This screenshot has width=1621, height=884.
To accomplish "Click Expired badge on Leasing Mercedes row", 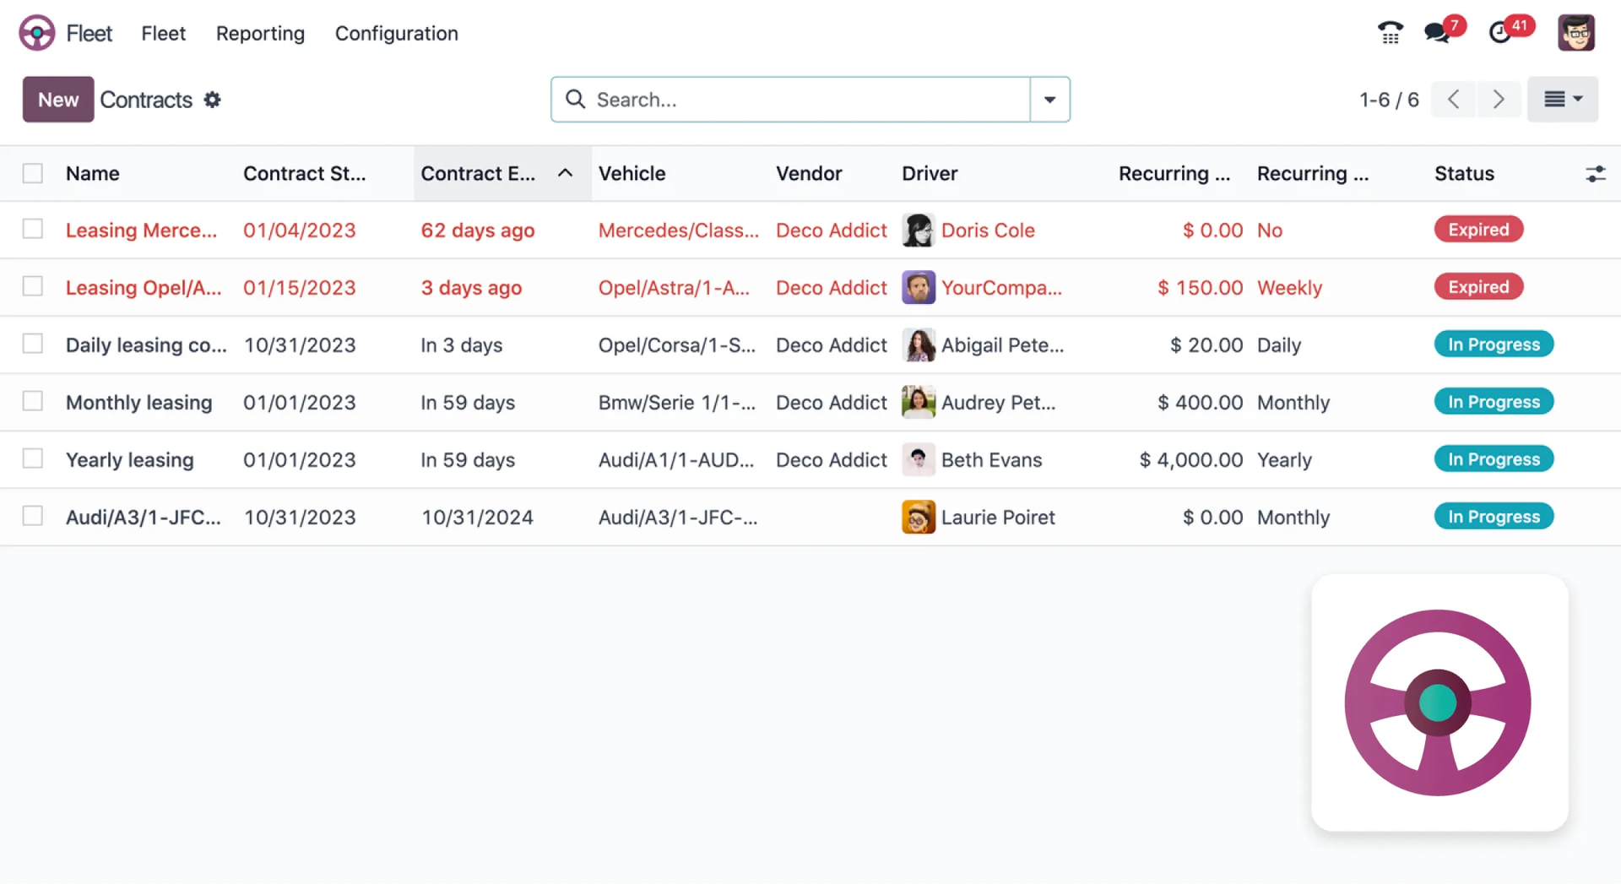I will click(1478, 230).
